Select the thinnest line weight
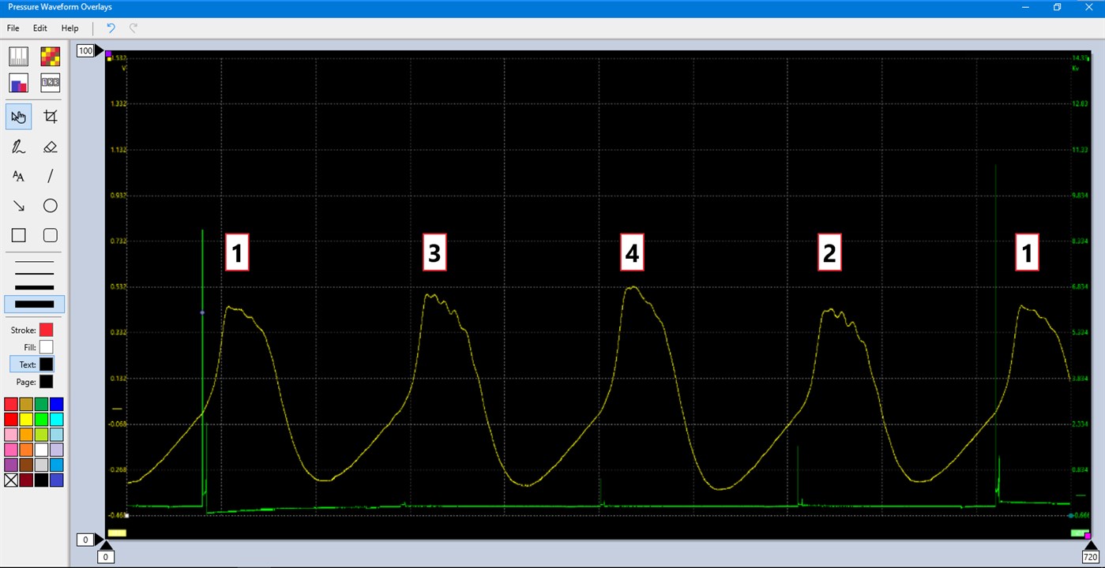 pyautogui.click(x=33, y=261)
